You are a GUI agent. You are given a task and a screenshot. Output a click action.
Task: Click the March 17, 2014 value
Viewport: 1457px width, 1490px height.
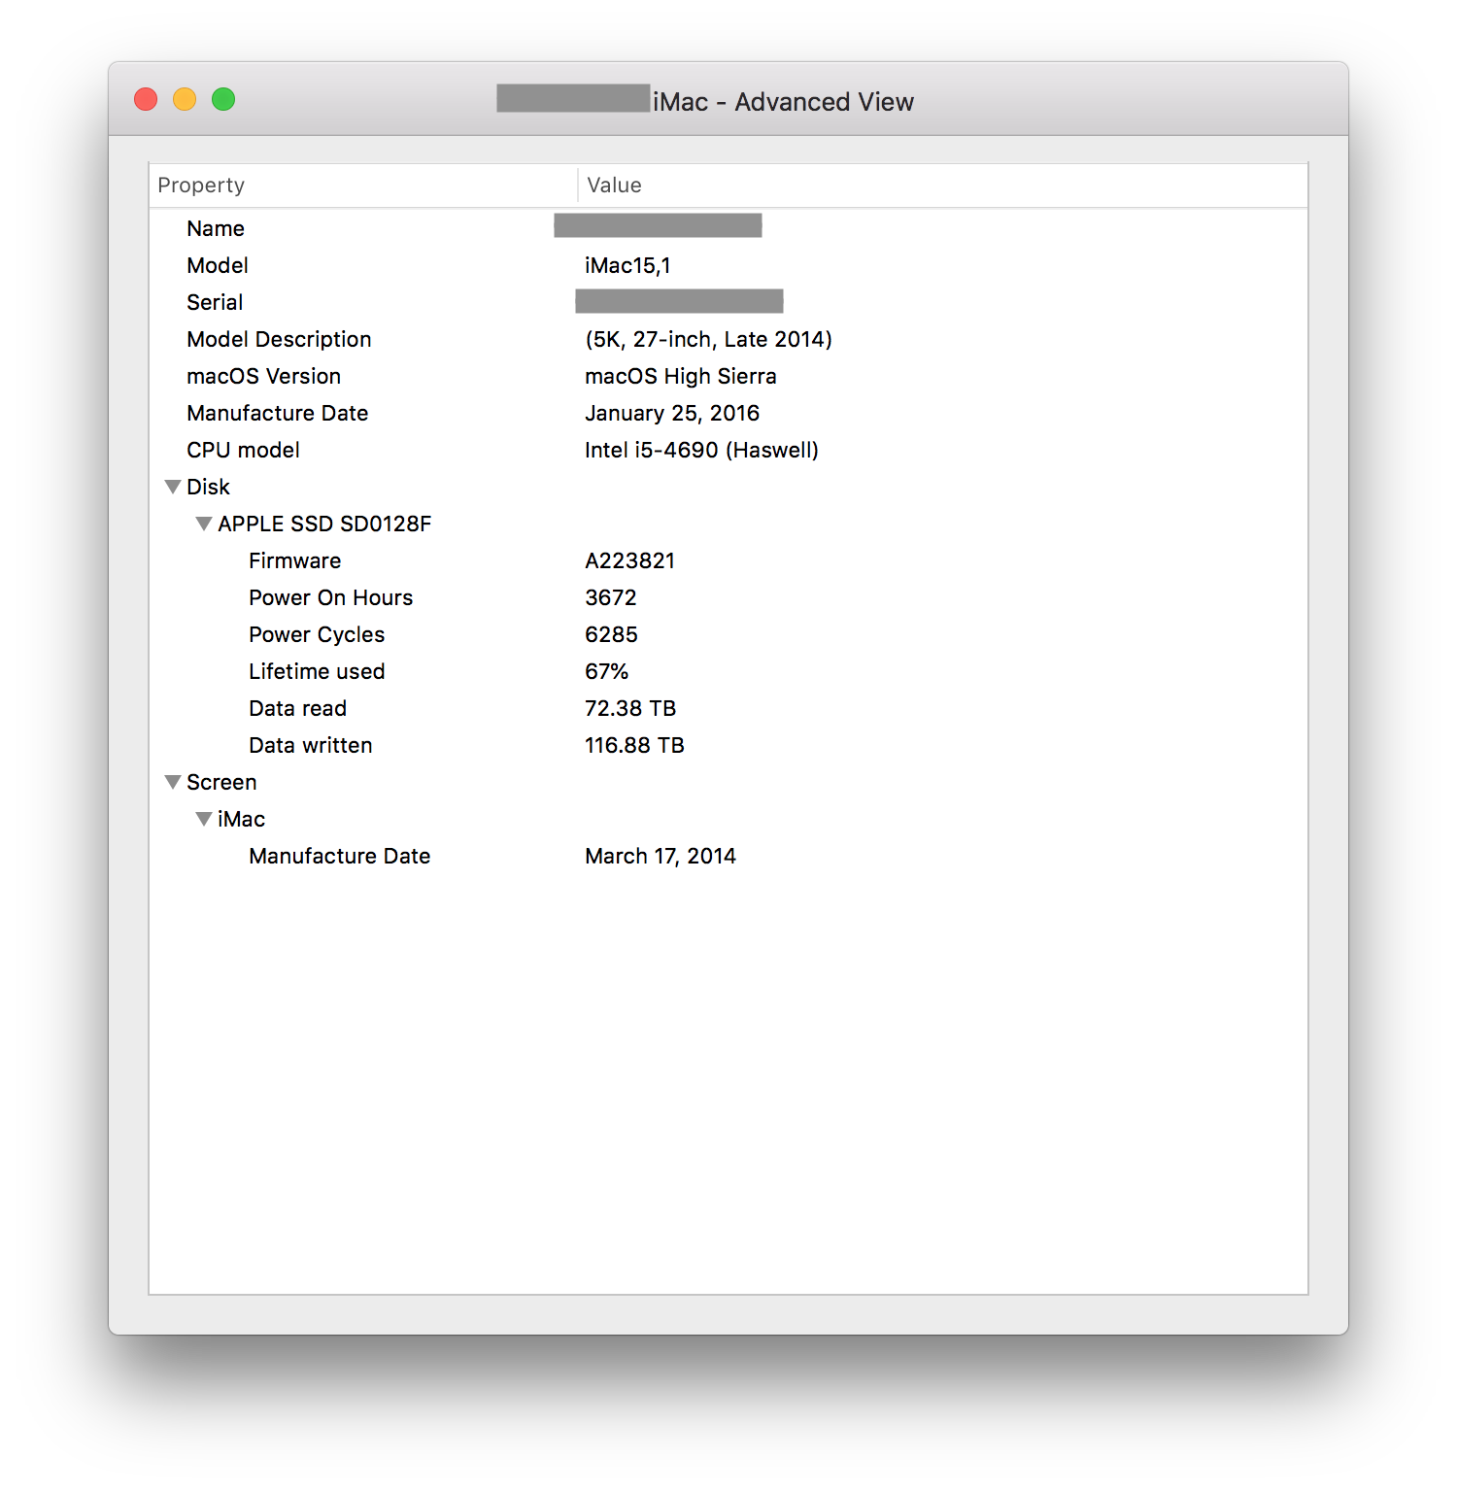[x=661, y=856]
